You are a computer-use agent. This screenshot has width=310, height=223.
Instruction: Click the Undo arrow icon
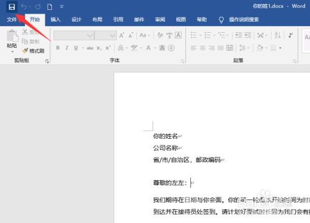coord(24,7)
